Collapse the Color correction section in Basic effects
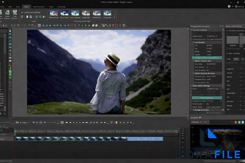This screenshot has height=163, width=245. 227,54
